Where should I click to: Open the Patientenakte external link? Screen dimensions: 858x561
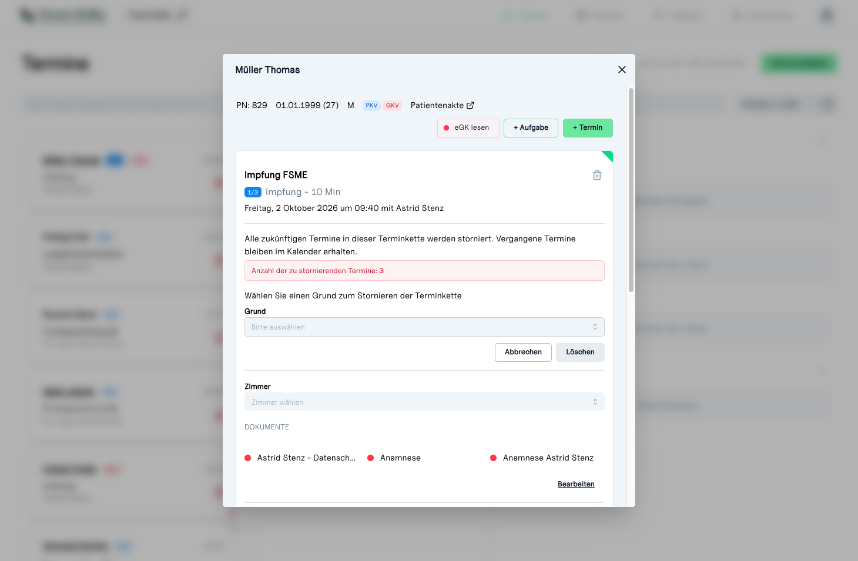tap(442, 105)
